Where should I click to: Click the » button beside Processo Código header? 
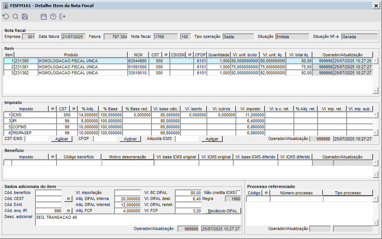click(266, 193)
